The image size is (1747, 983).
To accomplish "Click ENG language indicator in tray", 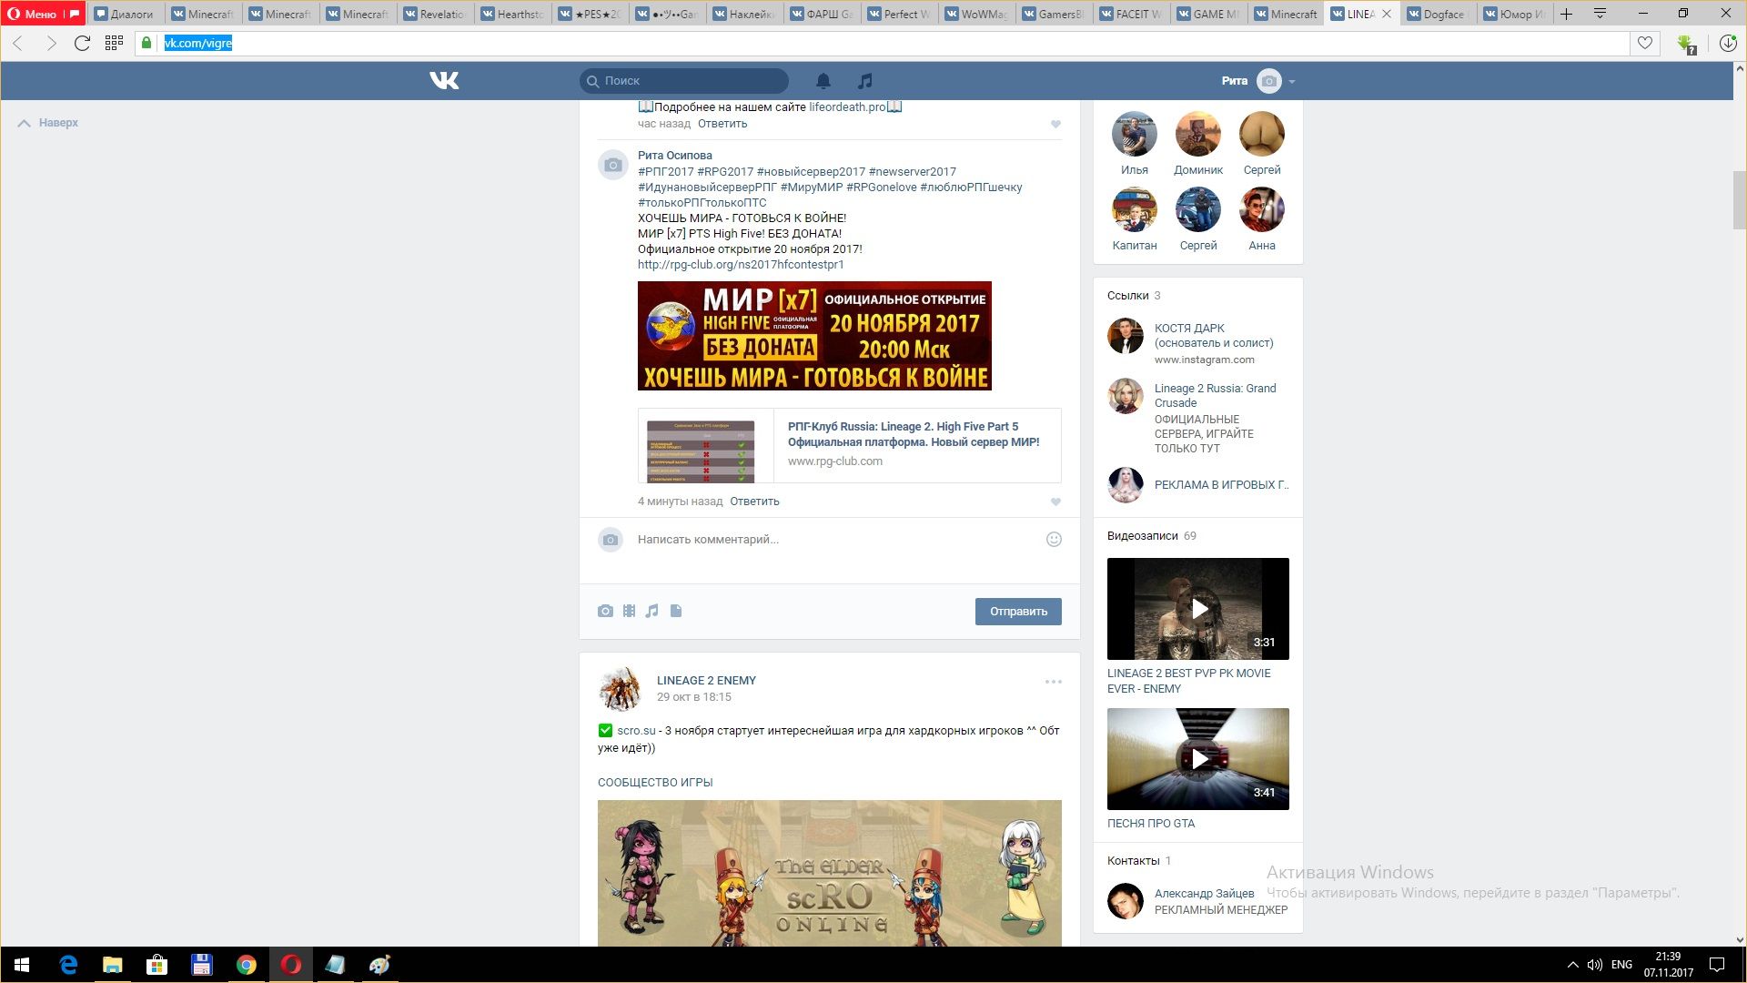I will click(x=1621, y=965).
